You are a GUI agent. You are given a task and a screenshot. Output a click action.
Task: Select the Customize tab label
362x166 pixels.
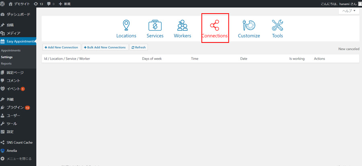pyautogui.click(x=249, y=36)
